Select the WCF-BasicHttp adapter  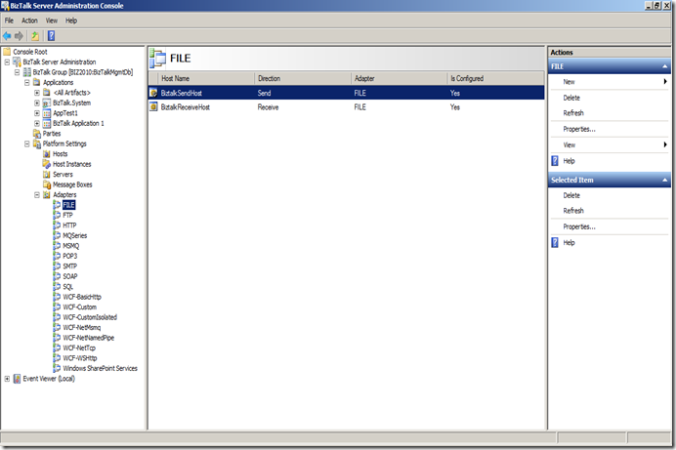point(82,297)
